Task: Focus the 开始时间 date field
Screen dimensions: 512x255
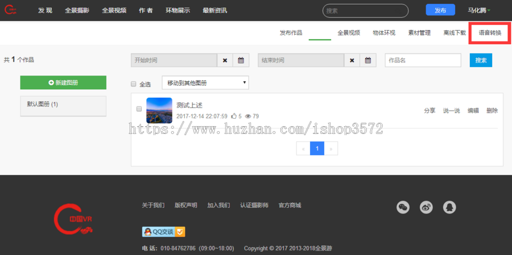Action: point(174,60)
